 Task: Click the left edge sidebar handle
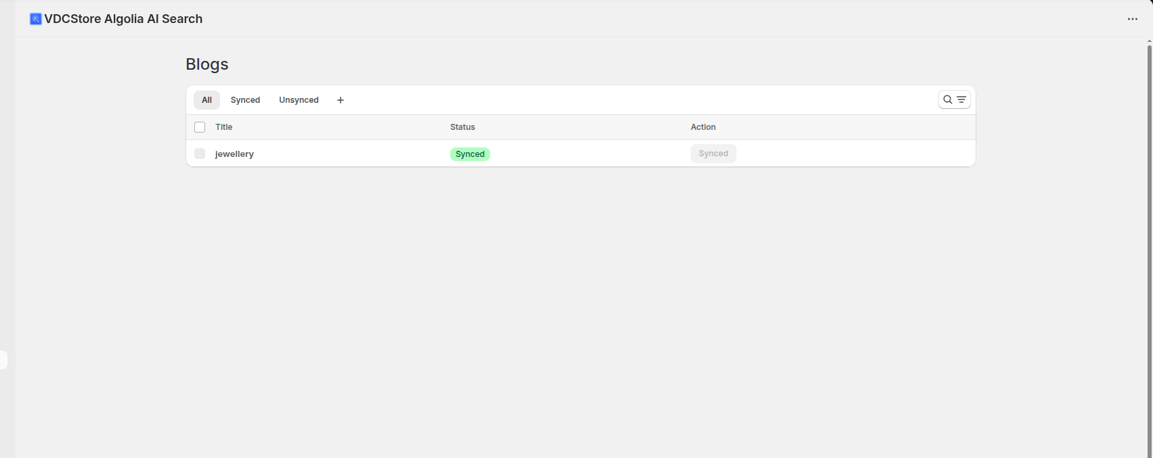pyautogui.click(x=3, y=360)
